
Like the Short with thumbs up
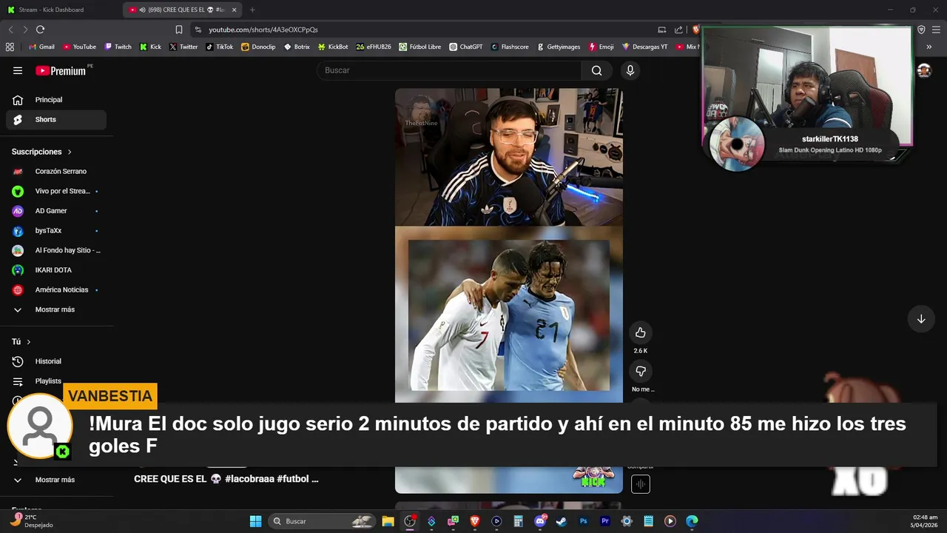coord(641,332)
